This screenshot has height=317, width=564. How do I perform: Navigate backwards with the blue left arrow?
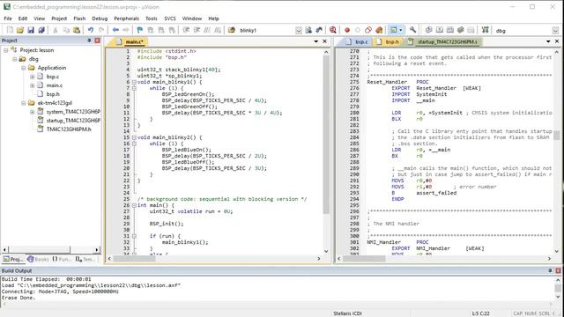click(x=115, y=30)
